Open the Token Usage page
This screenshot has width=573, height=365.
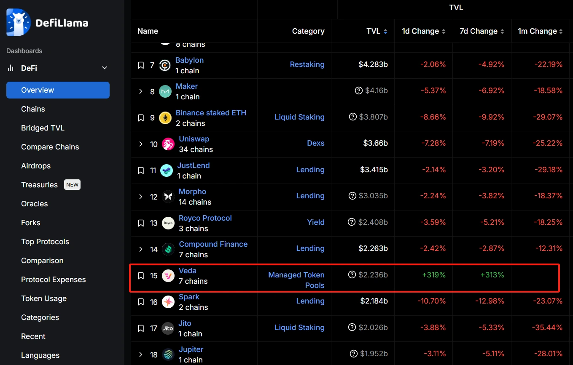coord(44,298)
